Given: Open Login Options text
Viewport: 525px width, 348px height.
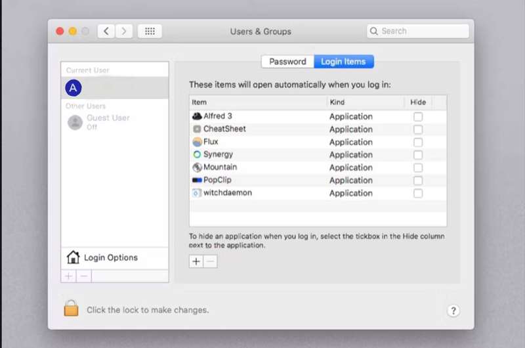Looking at the screenshot, I should pyautogui.click(x=111, y=257).
